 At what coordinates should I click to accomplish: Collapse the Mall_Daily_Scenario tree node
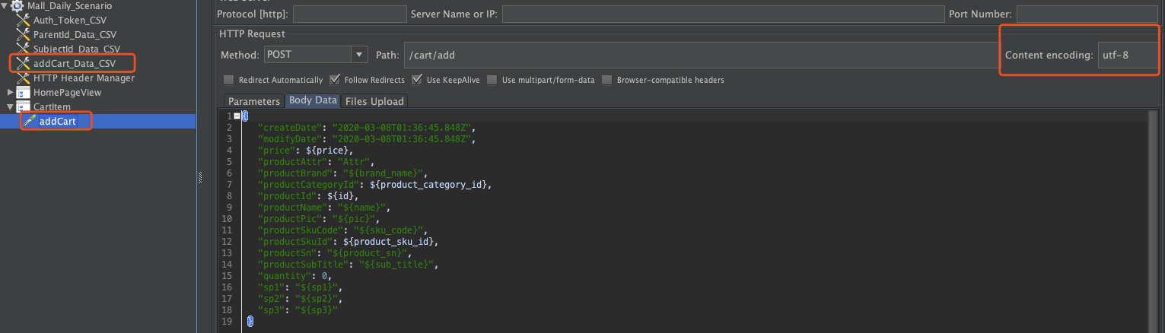(x=5, y=6)
